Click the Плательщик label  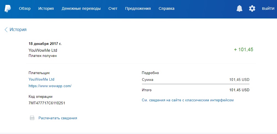click(39, 73)
